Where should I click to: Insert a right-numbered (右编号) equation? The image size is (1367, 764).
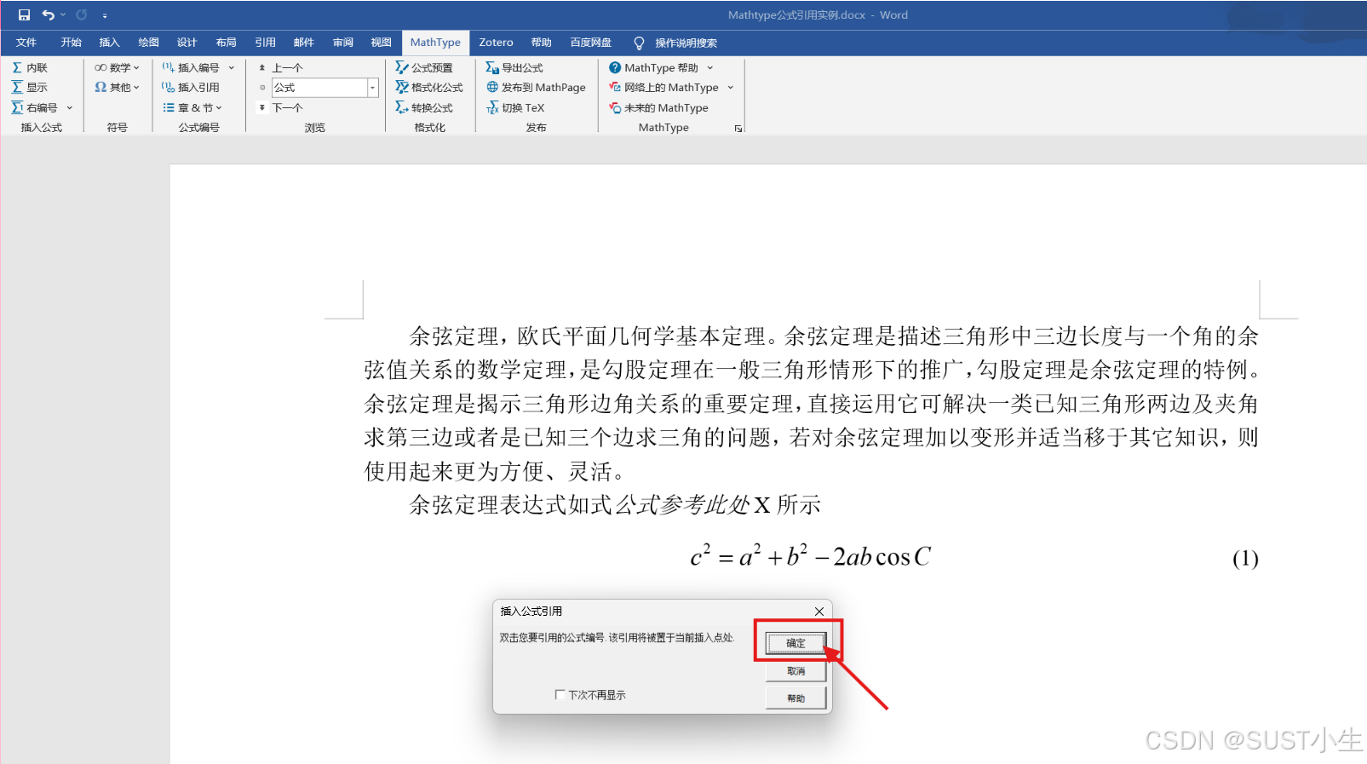pos(34,107)
